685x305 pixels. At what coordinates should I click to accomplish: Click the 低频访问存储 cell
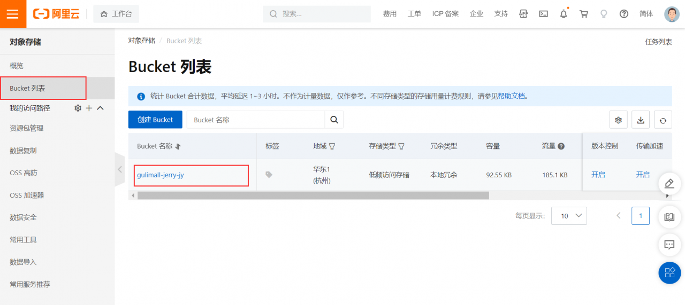(389, 175)
